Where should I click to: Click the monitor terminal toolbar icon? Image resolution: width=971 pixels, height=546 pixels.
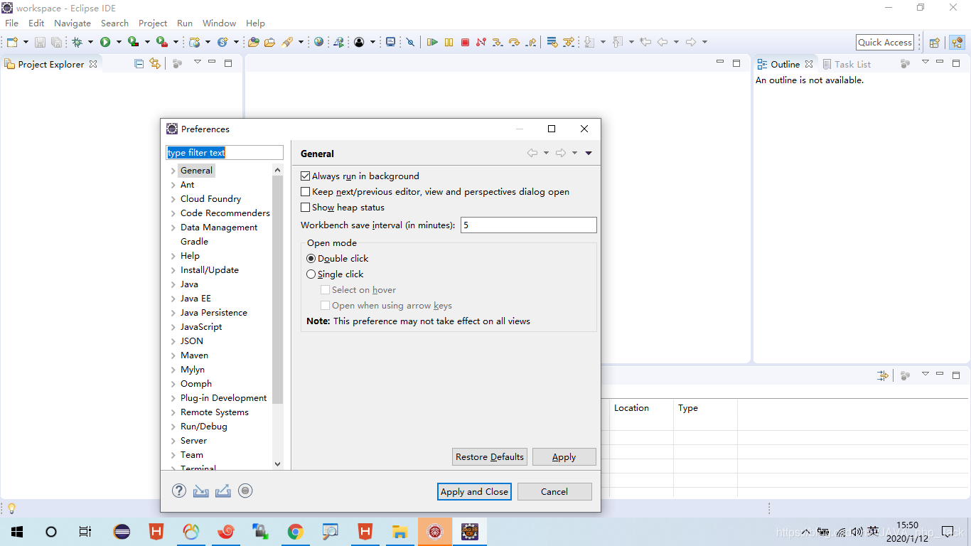pyautogui.click(x=390, y=42)
